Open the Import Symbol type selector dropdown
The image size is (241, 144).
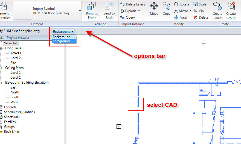pyautogui.click(x=80, y=11)
